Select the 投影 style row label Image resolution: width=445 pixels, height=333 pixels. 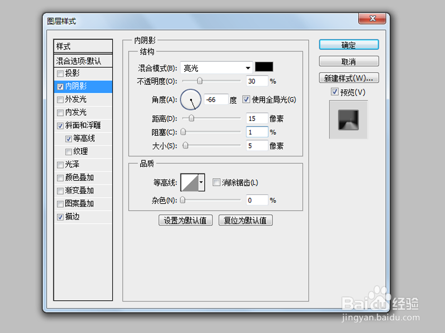pos(72,73)
